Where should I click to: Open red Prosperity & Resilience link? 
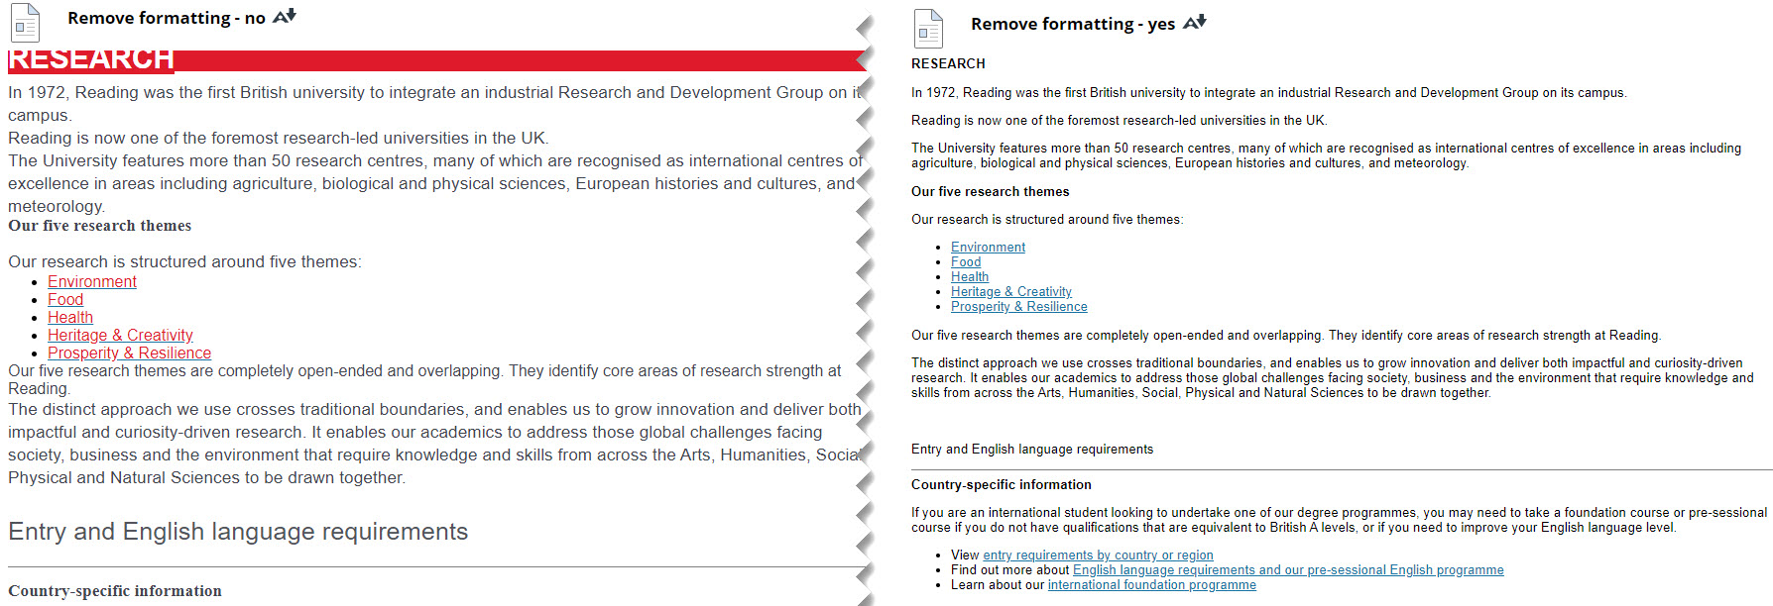pos(129,353)
